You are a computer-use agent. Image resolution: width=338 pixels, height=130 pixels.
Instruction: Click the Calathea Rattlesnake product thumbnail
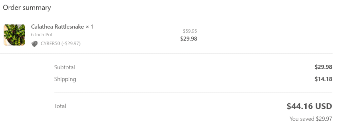click(x=14, y=35)
